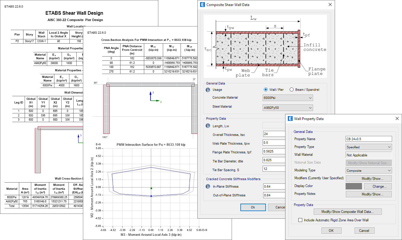Click the Story17 cell in Wall Location table
Viewport: 402px width, 240px height.
(x=29, y=41)
